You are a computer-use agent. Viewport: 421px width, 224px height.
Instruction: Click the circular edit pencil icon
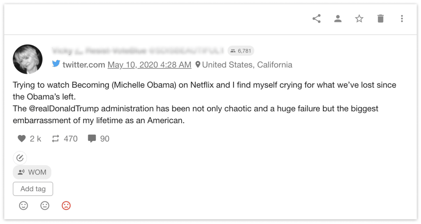(x=20, y=158)
